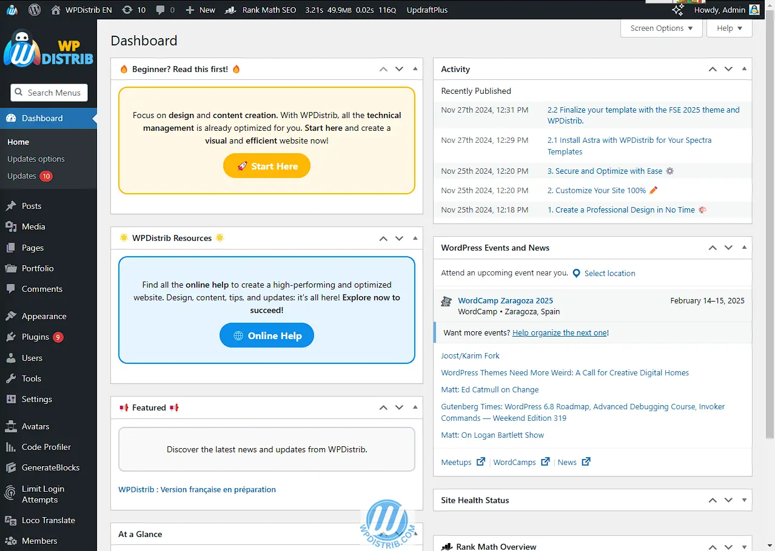Open the Help dropdown tab
This screenshot has width=775, height=551.
coord(730,28)
